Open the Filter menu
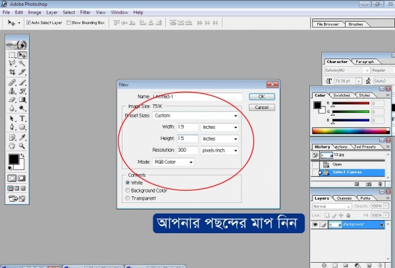The image size is (395, 268). (85, 12)
